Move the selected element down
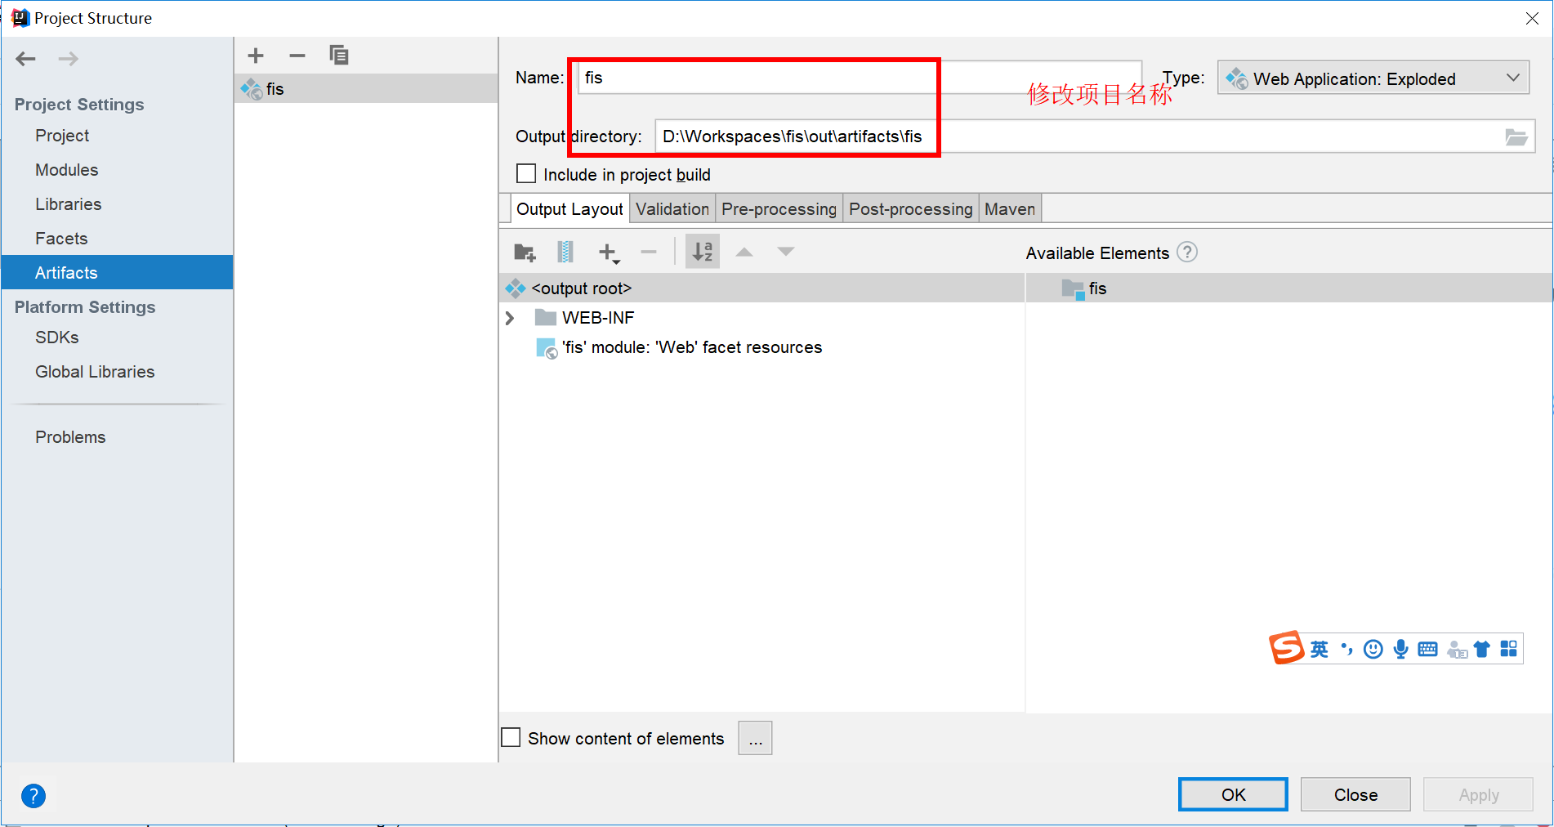 tap(785, 252)
